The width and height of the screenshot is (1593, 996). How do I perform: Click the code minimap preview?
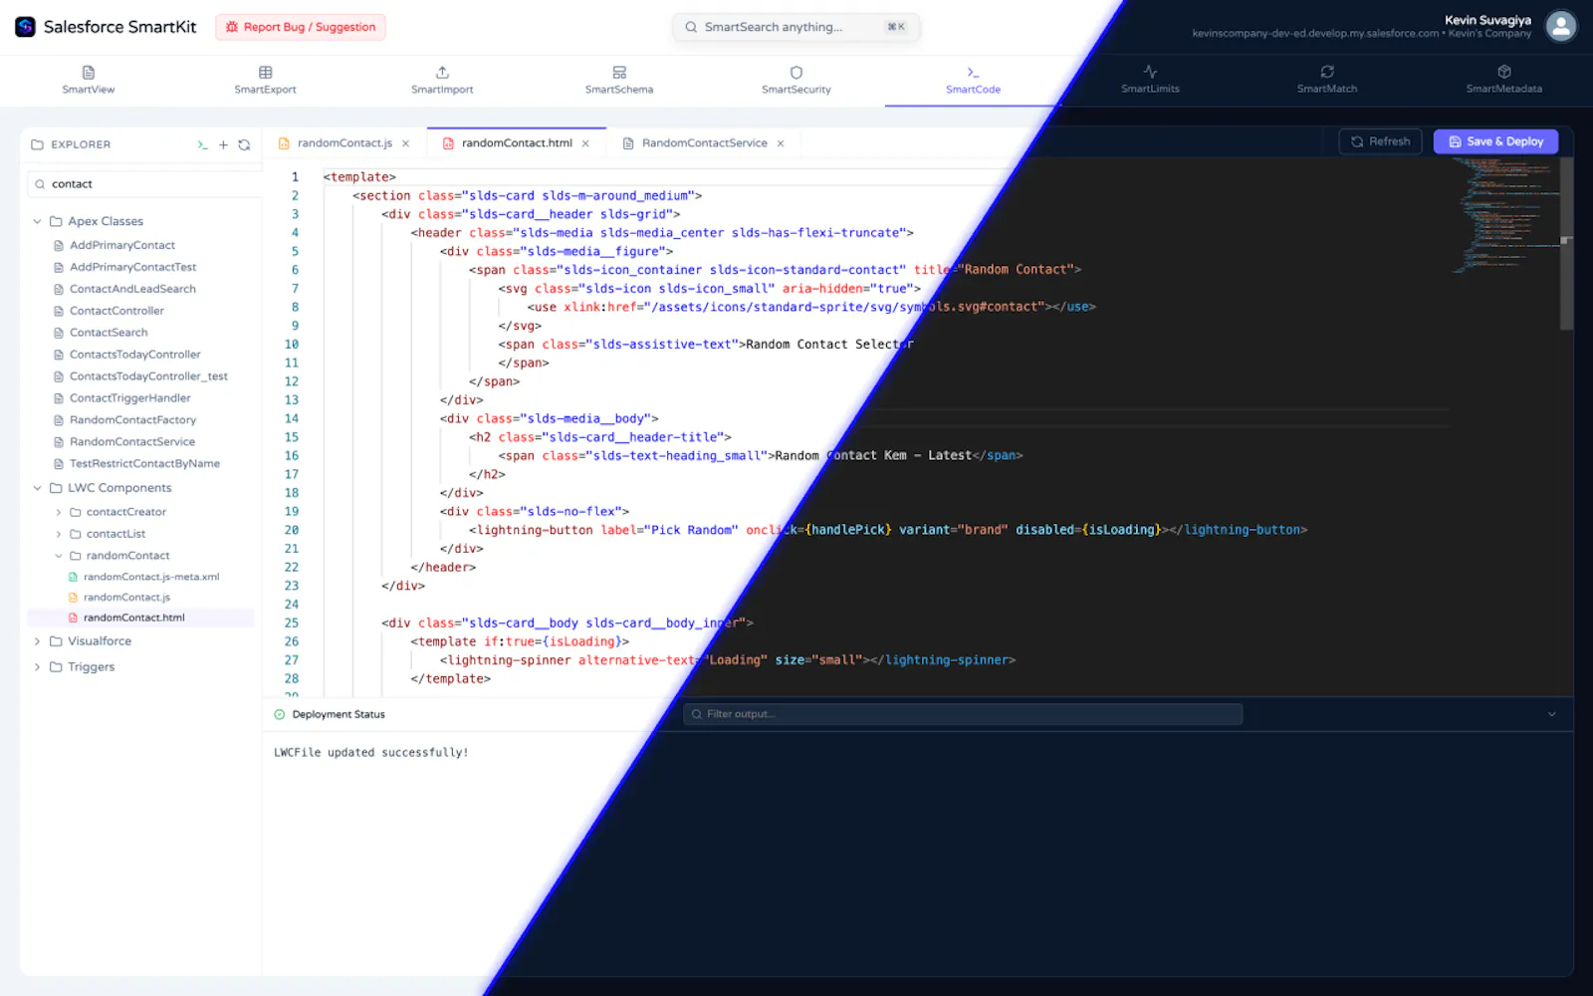[x=1504, y=215]
